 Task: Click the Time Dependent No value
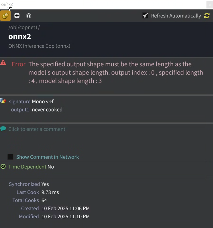(51, 167)
